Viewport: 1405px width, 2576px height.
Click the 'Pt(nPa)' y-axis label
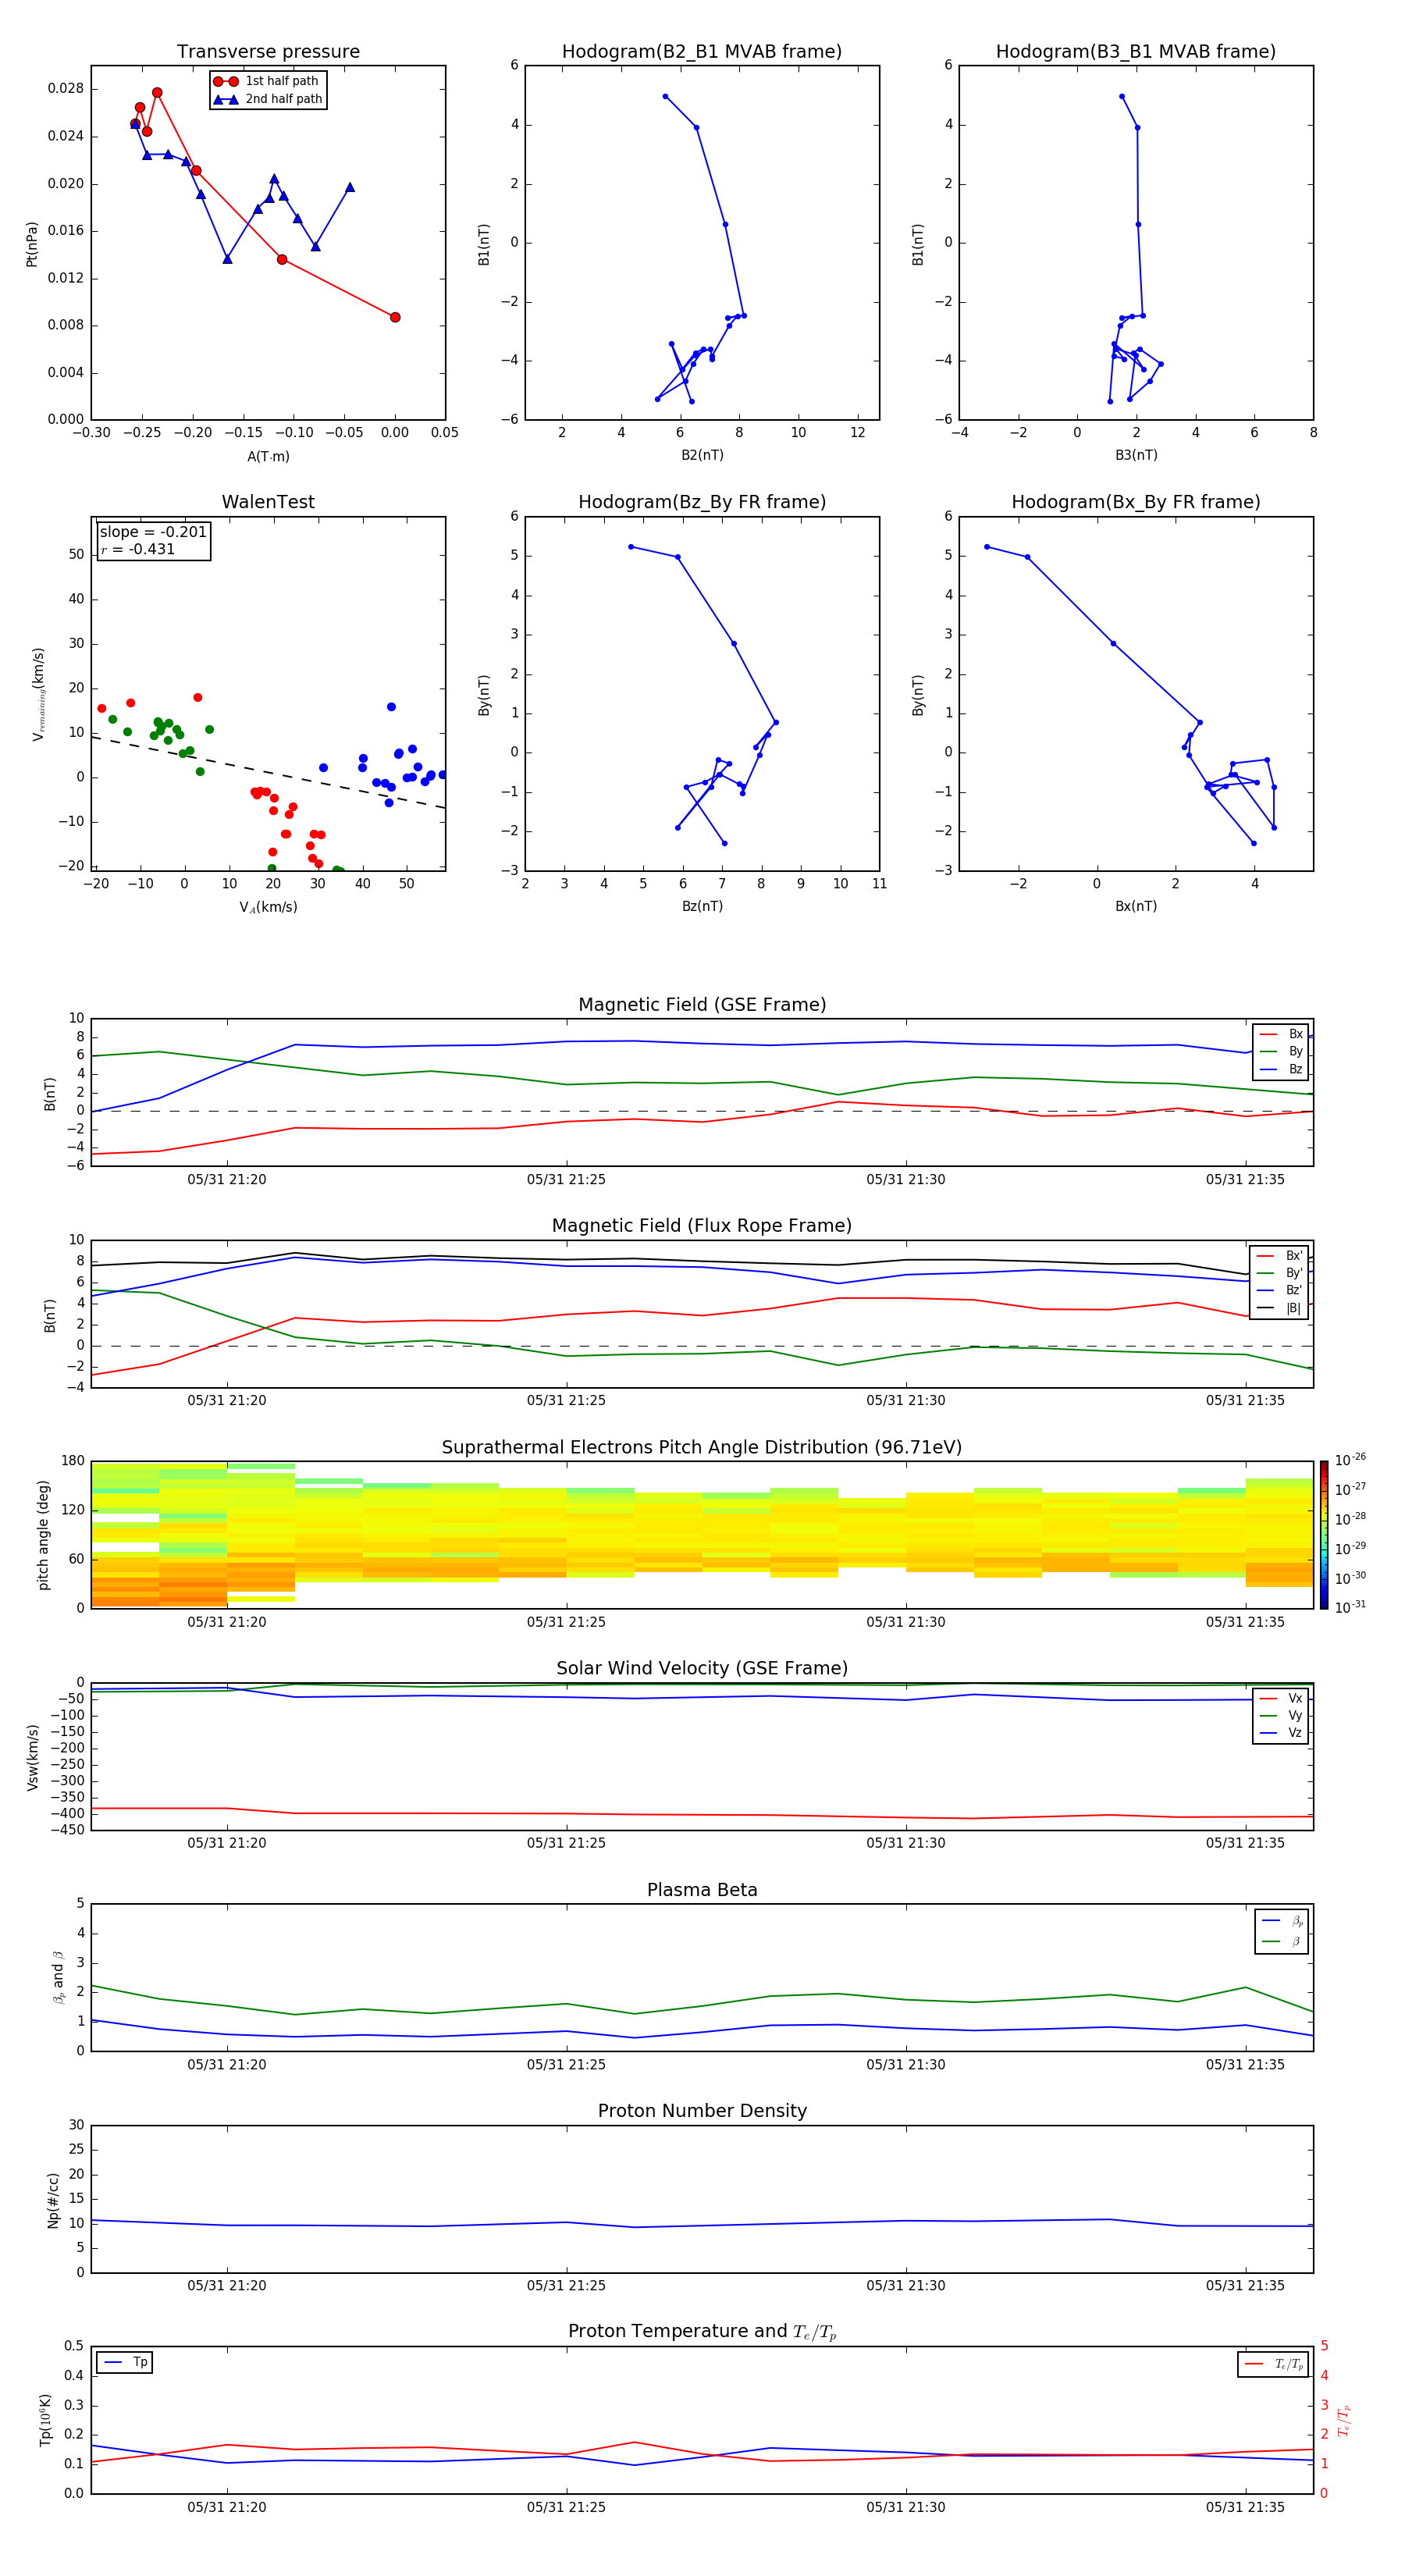click(x=32, y=243)
